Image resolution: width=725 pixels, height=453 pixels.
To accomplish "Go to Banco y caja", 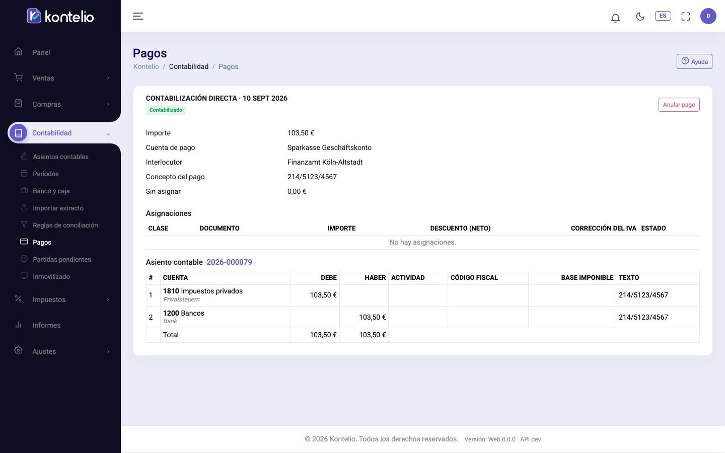I will pyautogui.click(x=51, y=191).
